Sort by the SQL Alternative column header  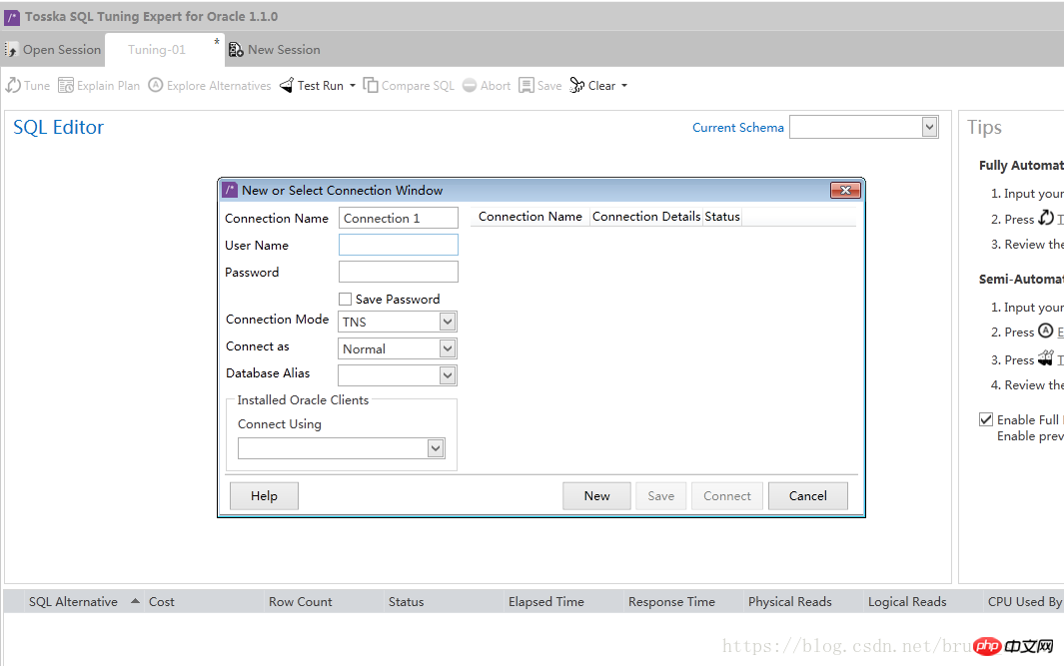coord(73,601)
